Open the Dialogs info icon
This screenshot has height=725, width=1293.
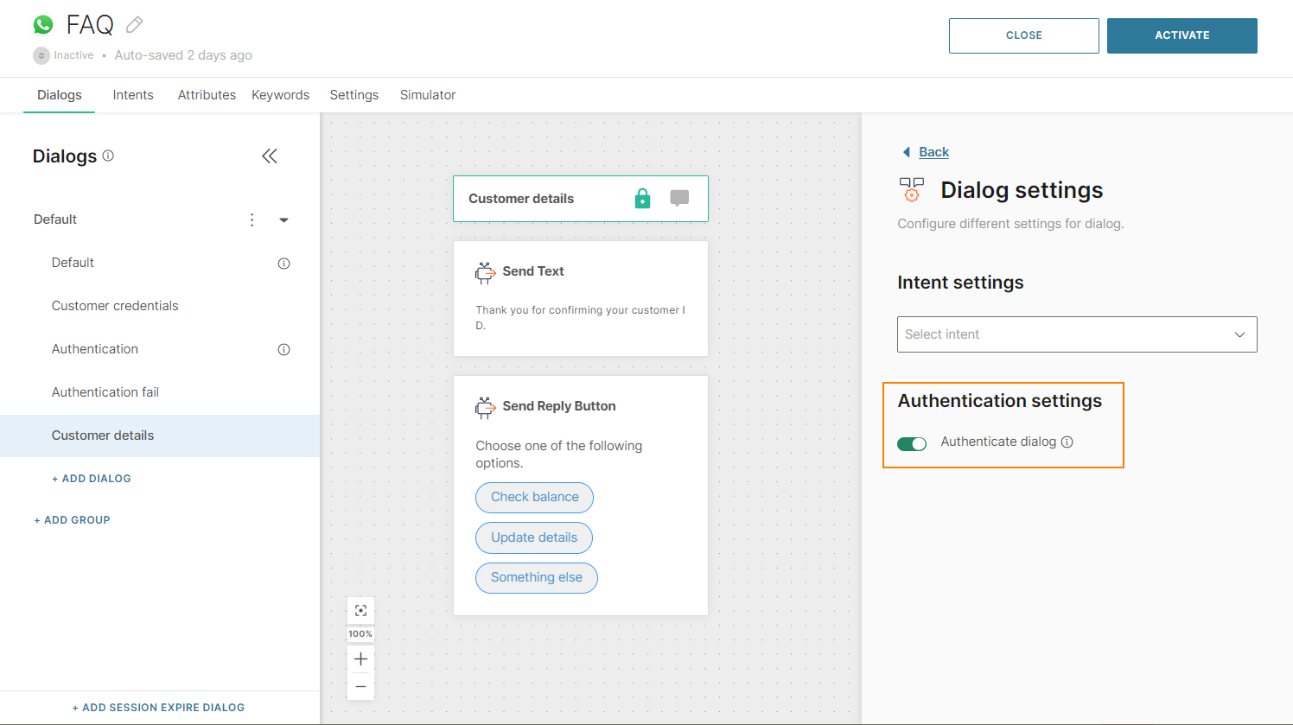[107, 156]
